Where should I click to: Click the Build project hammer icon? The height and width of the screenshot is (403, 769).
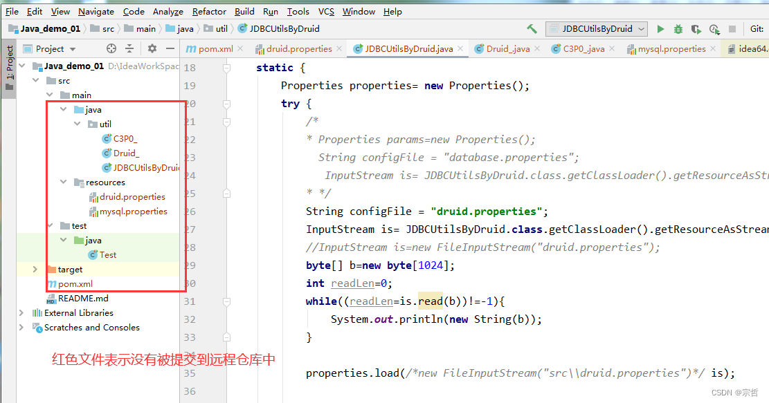pyautogui.click(x=532, y=29)
